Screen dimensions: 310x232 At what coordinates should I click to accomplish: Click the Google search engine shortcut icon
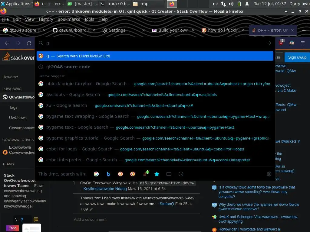96,174
